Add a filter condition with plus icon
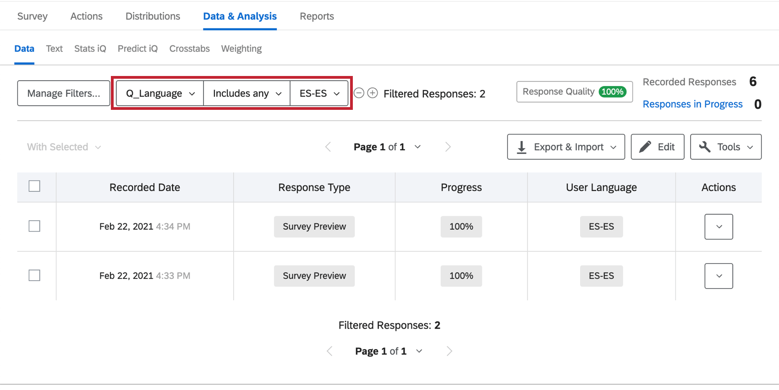Viewport: 779px width, 390px height. click(373, 93)
